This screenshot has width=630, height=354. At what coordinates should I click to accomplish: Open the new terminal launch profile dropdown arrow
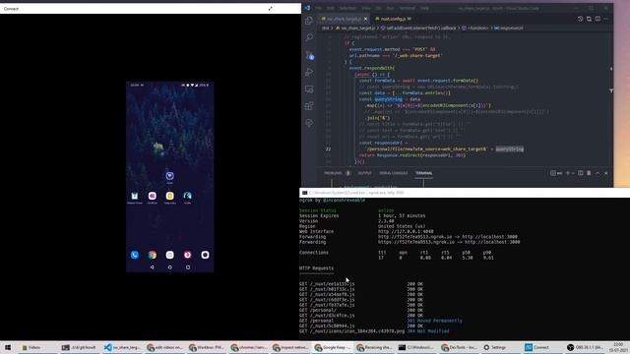(x=573, y=173)
